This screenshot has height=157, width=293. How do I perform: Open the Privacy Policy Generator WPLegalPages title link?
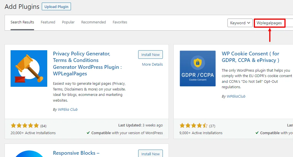(87, 64)
